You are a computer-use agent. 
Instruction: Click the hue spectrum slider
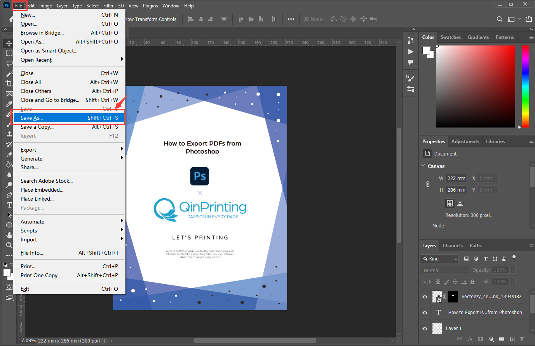(x=525, y=86)
